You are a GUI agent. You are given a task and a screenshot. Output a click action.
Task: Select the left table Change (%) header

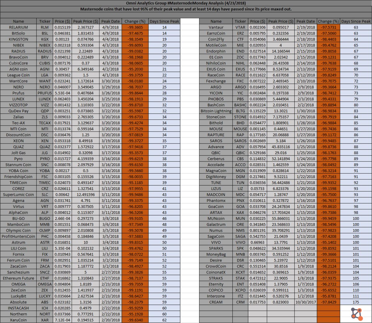coord(135,21)
